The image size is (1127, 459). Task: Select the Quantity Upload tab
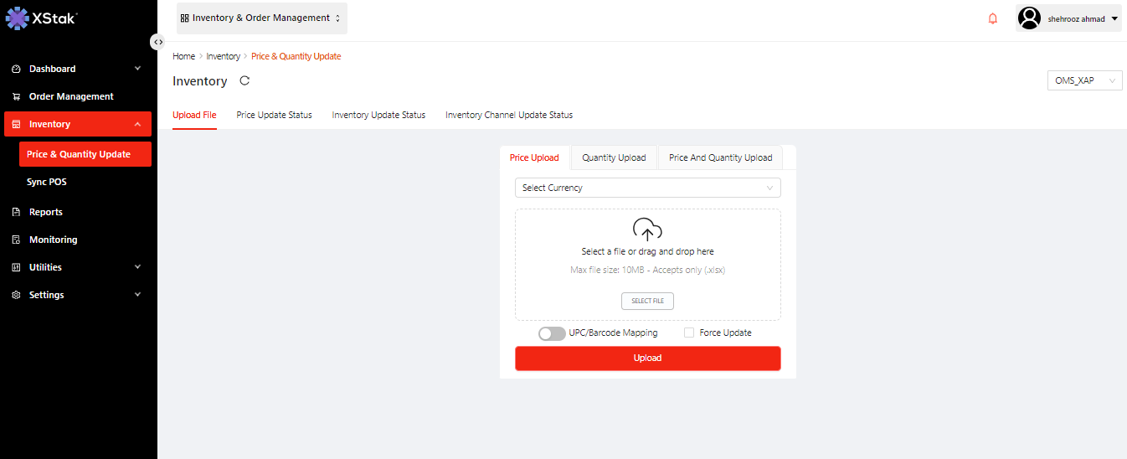pos(614,157)
